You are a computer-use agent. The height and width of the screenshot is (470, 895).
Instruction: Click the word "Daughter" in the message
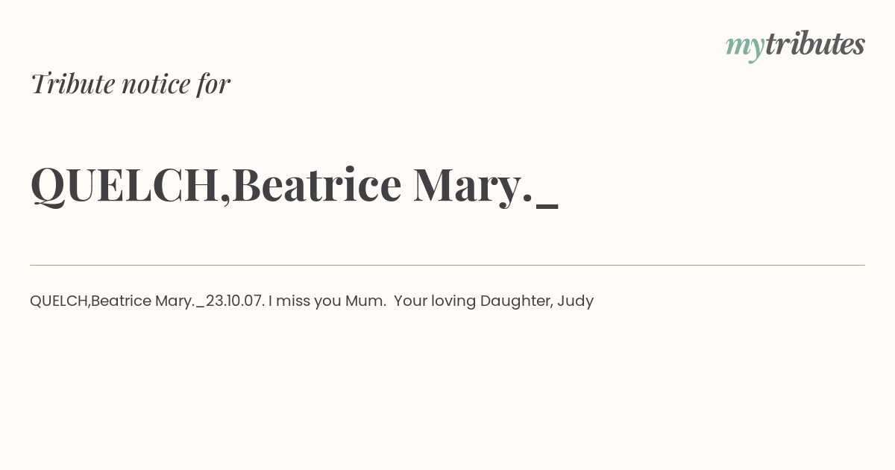pos(515,301)
